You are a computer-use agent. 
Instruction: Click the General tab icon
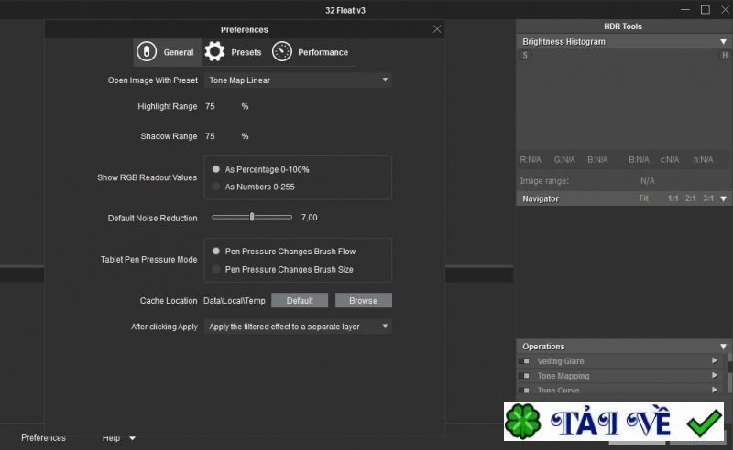click(147, 52)
